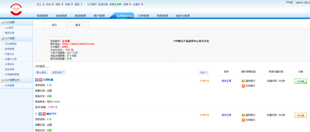The height and width of the screenshot is (132, 310).
Task: Click the truck icon for 超时赔付 in 全屏轮播 row
Action: pos(244,81)
